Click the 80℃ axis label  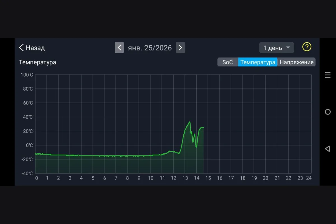[x=27, y=89]
